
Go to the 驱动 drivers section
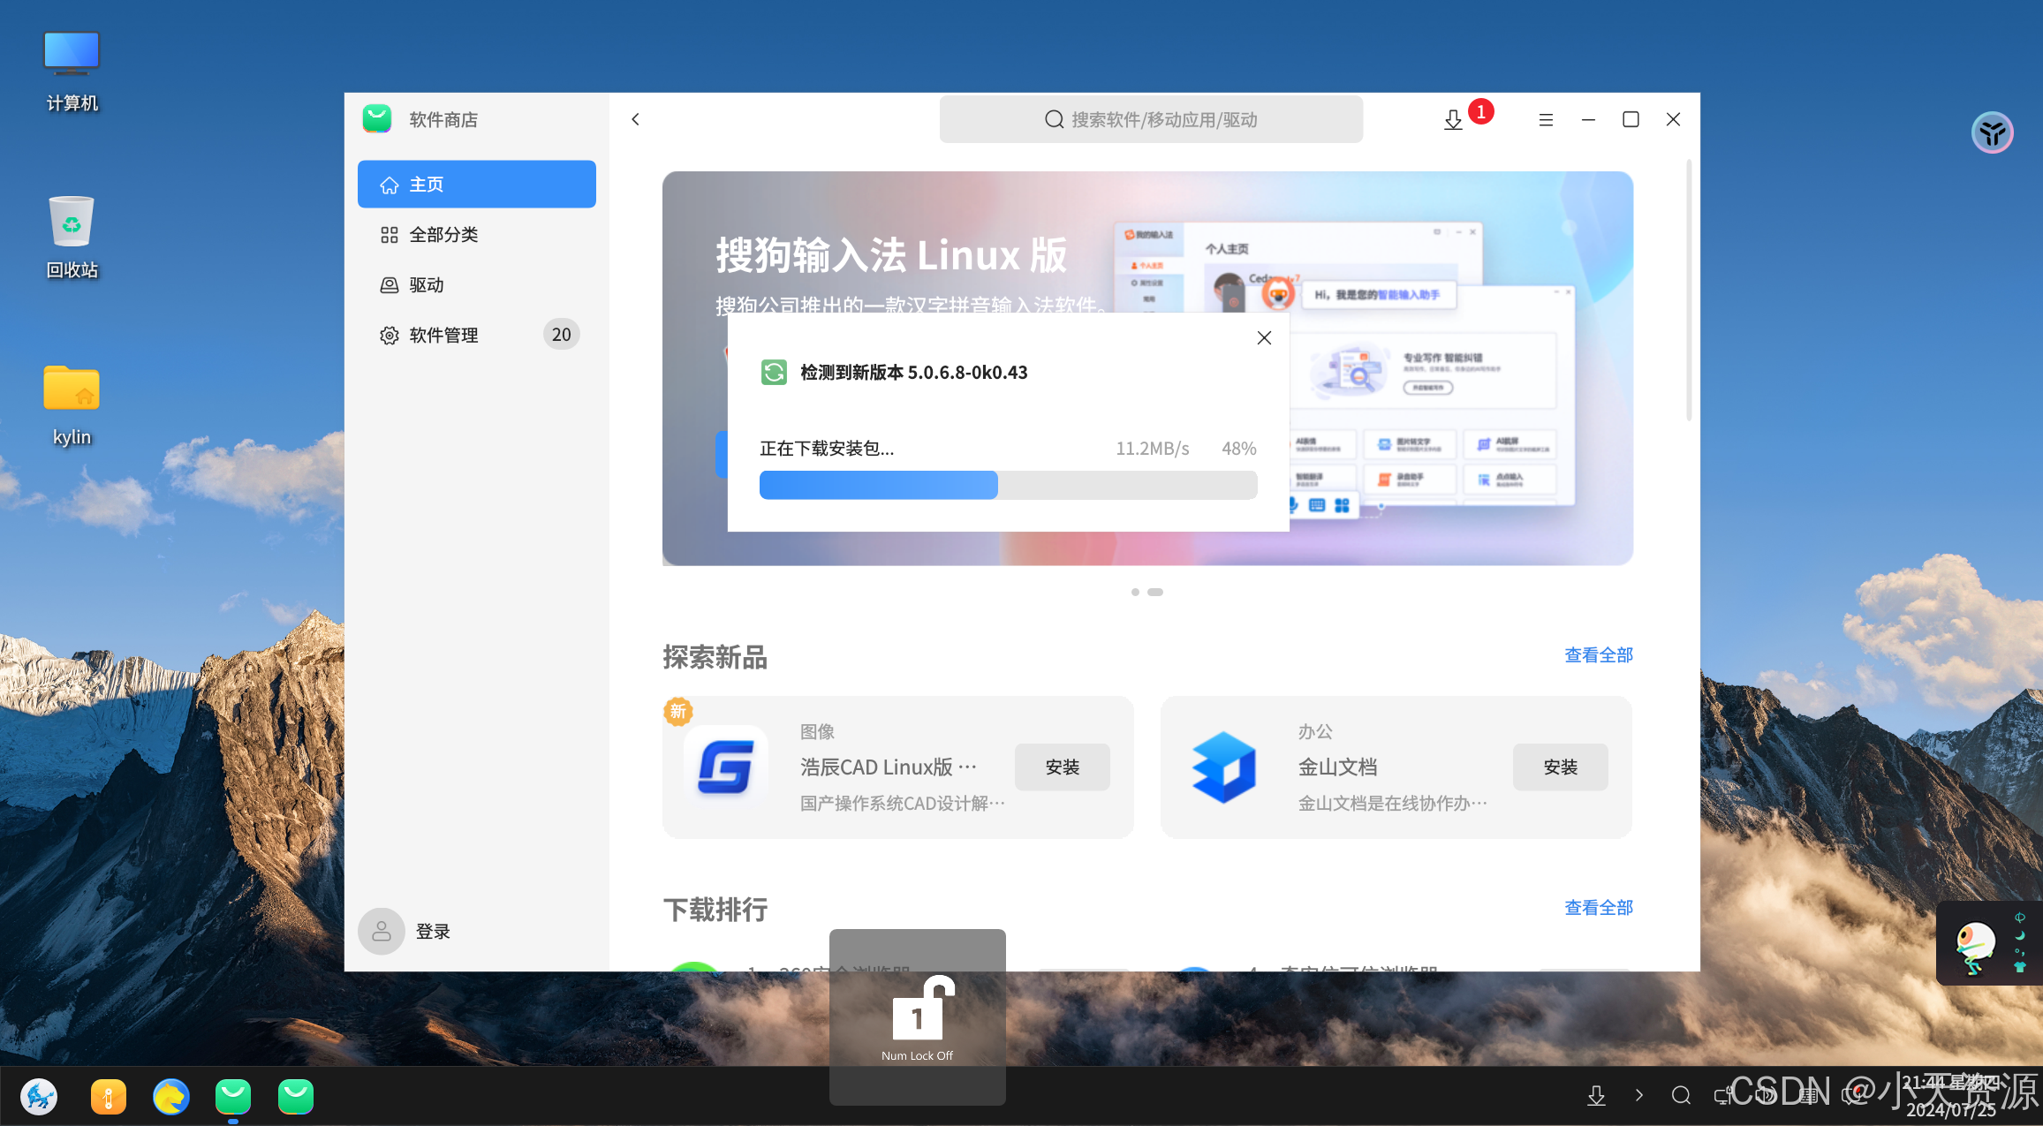pyautogui.click(x=476, y=284)
